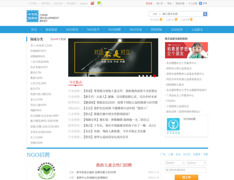Select 妇女儿童(639) category
Screen dimensions: 234x180
click(x=39, y=105)
